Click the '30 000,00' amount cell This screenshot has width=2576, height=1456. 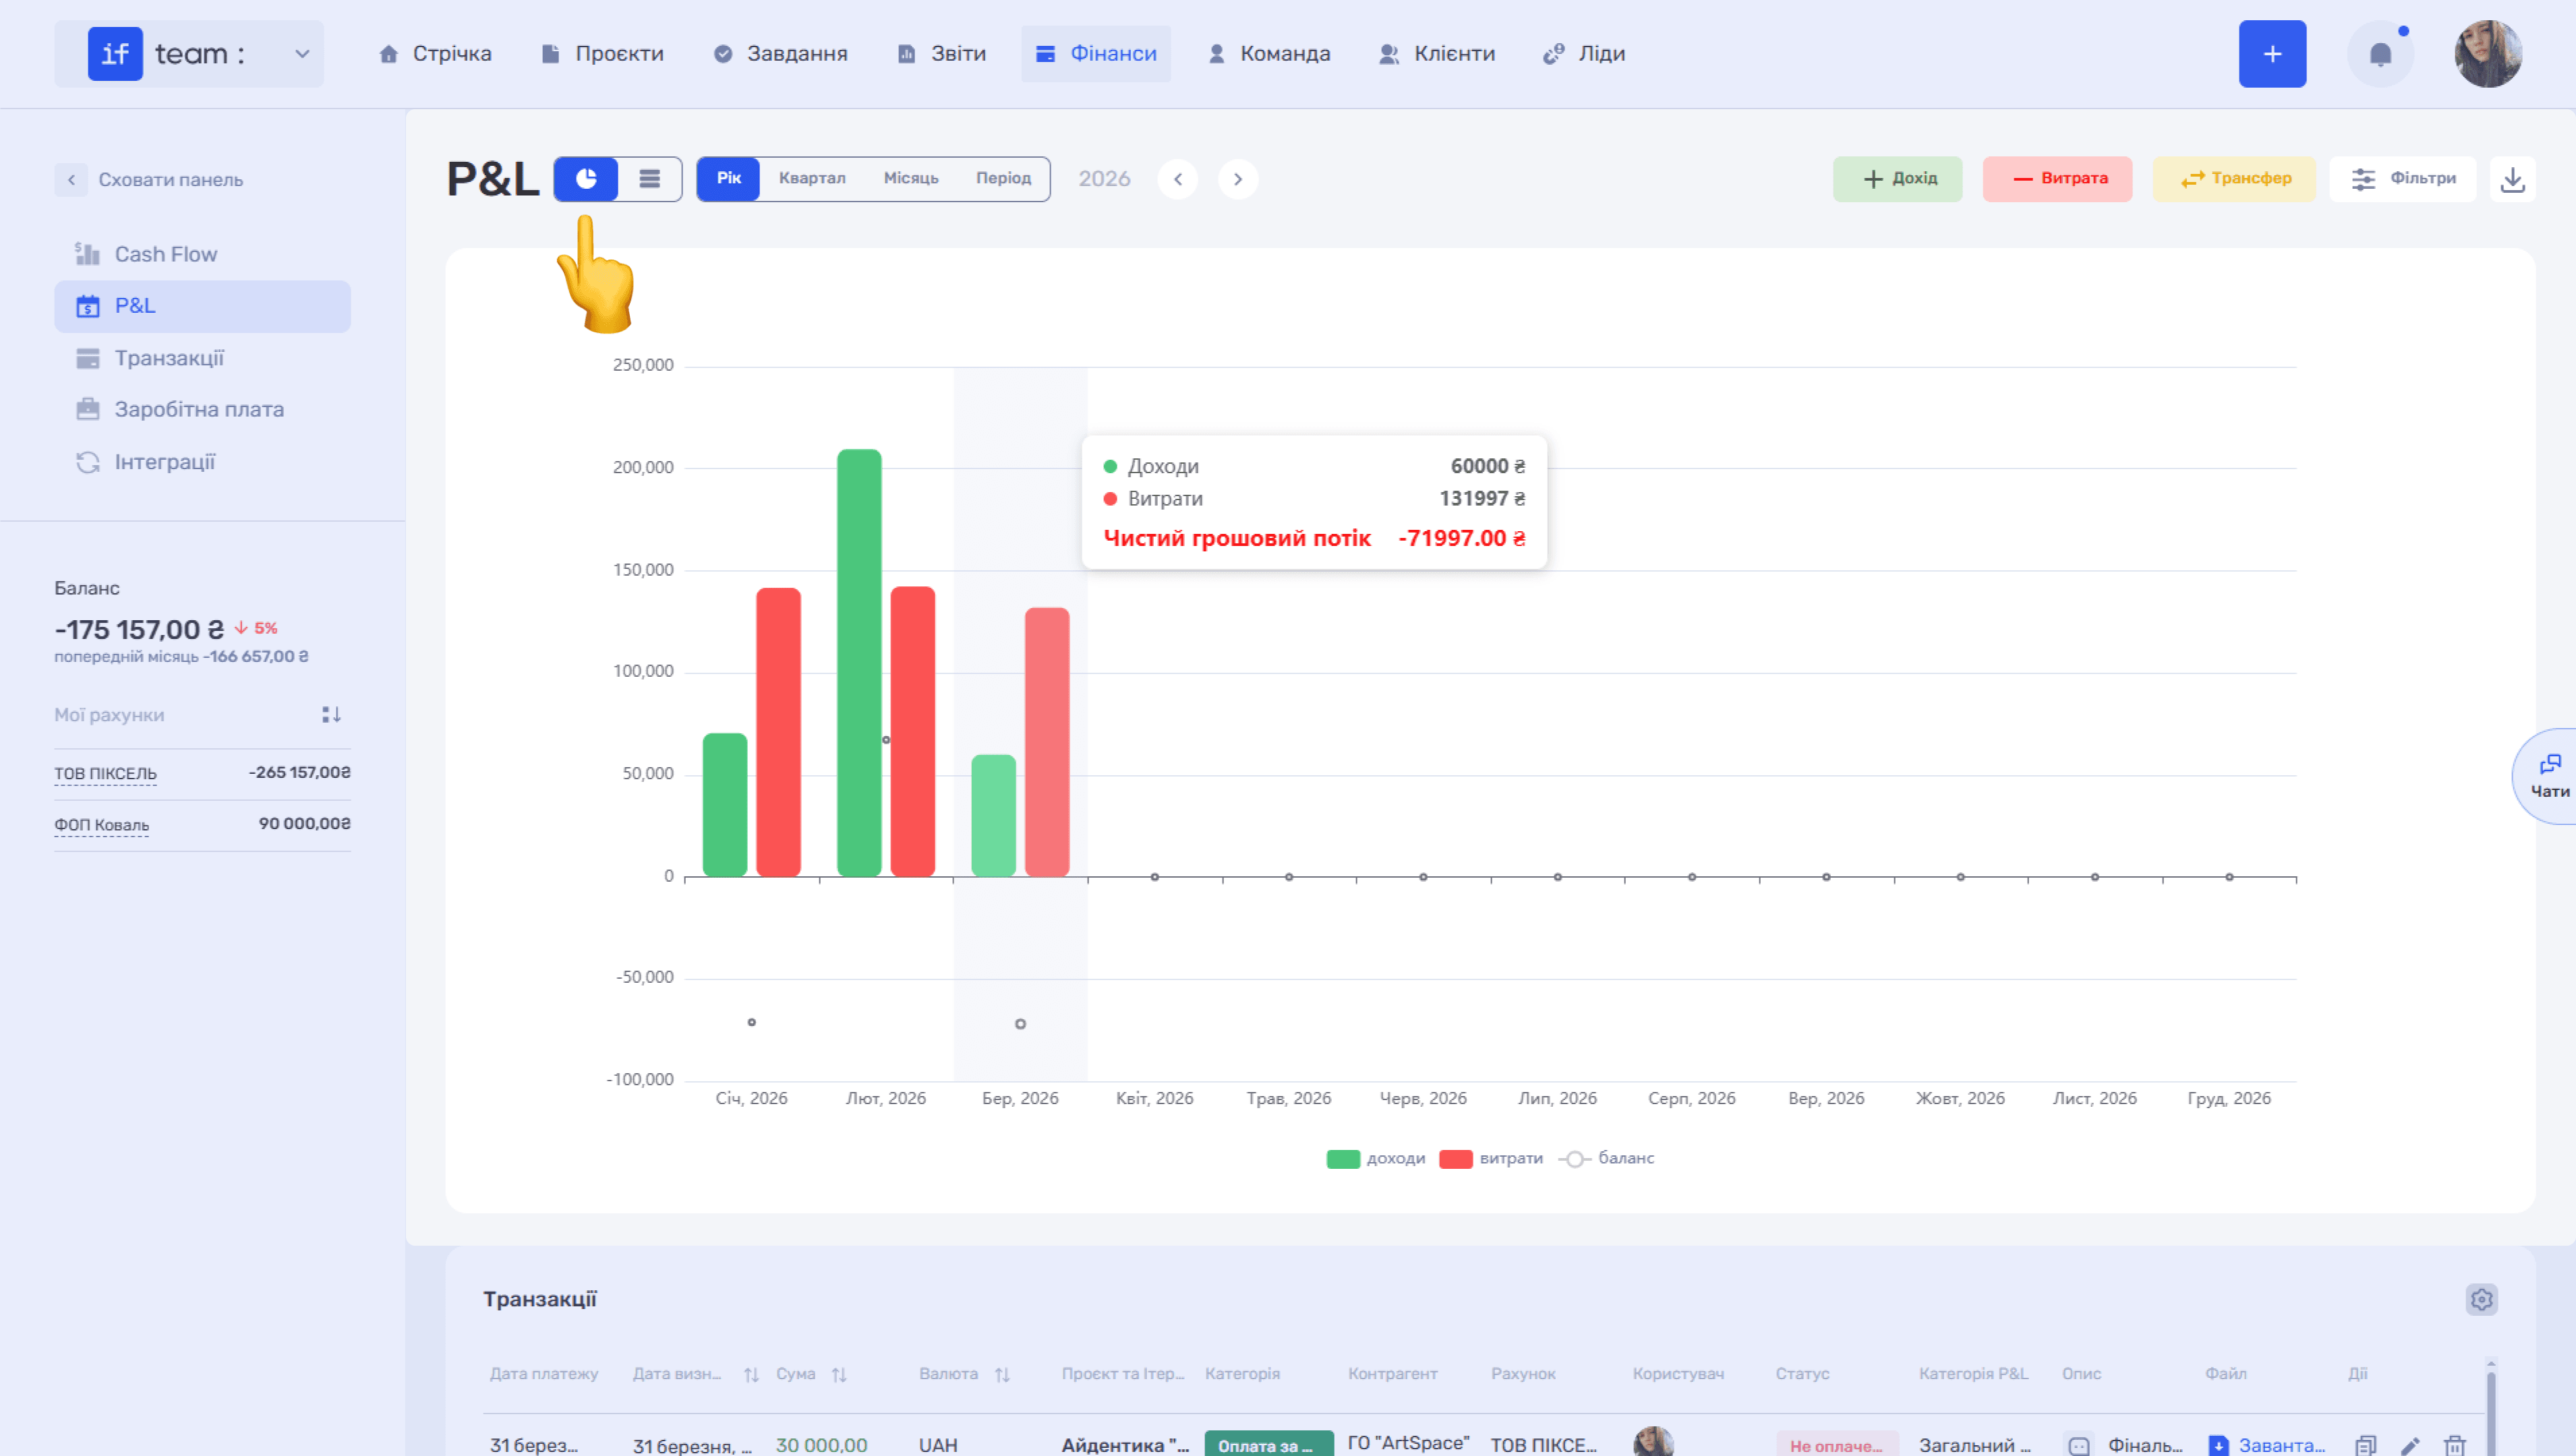pyautogui.click(x=821, y=1445)
